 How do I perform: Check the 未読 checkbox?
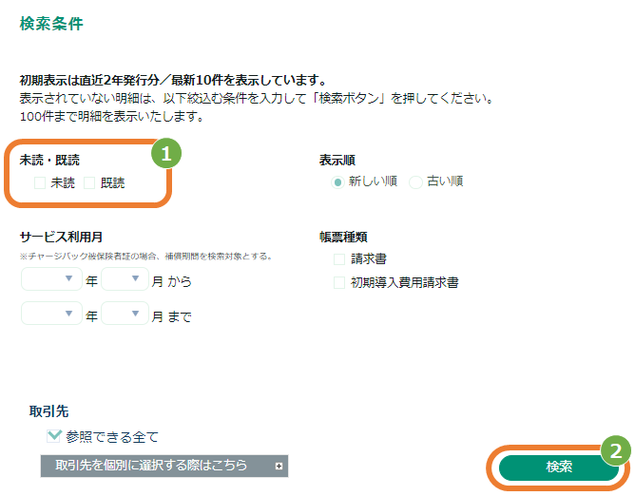[x=40, y=183]
